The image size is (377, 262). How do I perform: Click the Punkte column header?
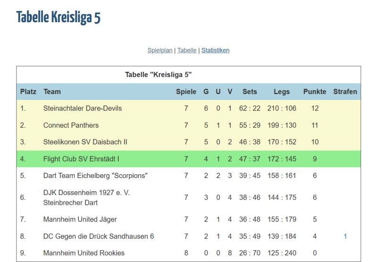pyautogui.click(x=315, y=92)
